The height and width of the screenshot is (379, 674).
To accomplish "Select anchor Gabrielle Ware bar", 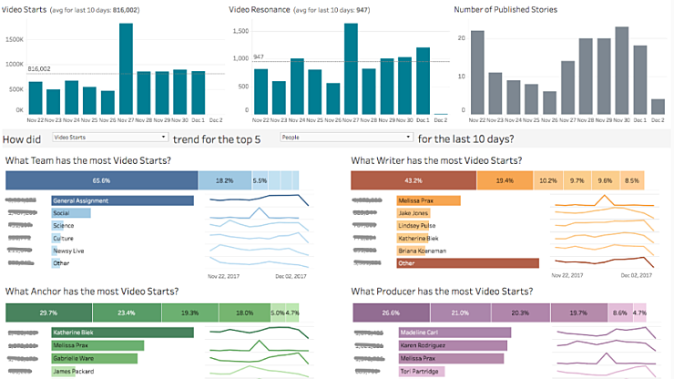I will coord(90,358).
